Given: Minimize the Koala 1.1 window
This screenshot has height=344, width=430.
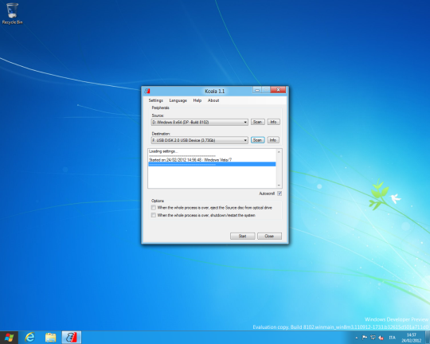Looking at the screenshot, I should tap(257, 90).
